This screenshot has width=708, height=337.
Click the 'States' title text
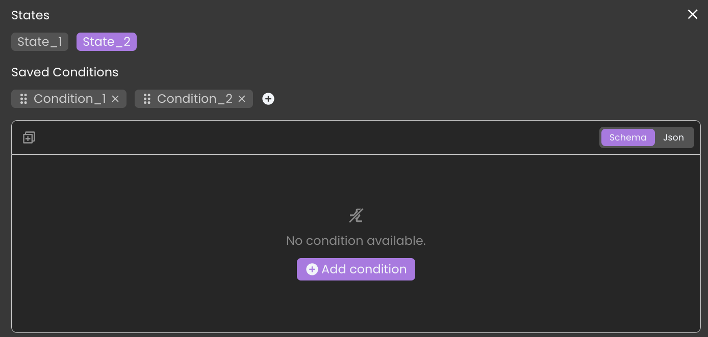[31, 15]
